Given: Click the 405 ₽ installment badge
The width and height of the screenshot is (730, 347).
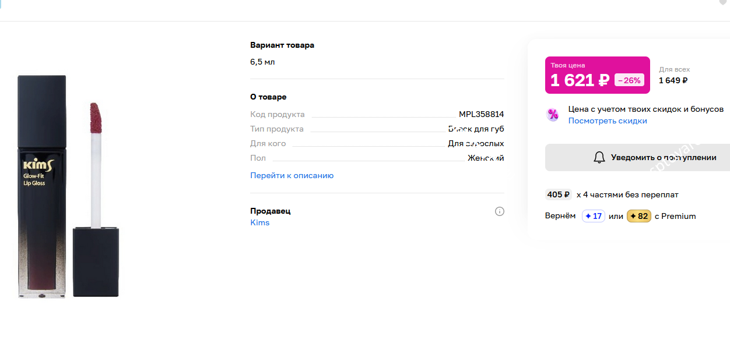Looking at the screenshot, I should click(x=559, y=194).
